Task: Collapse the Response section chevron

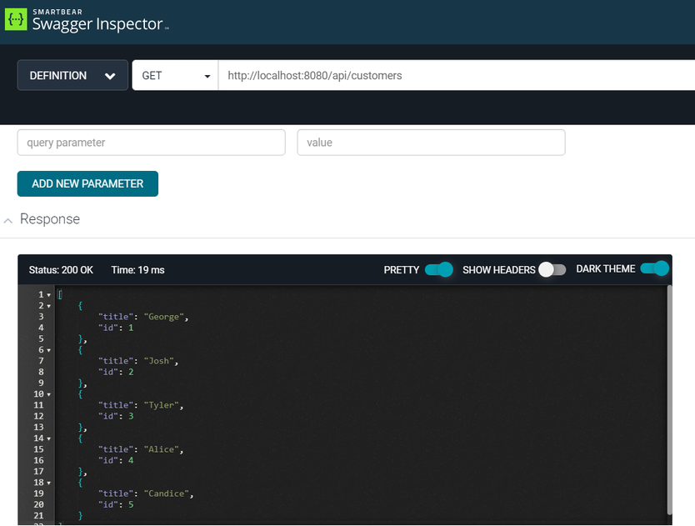Action: coord(8,220)
